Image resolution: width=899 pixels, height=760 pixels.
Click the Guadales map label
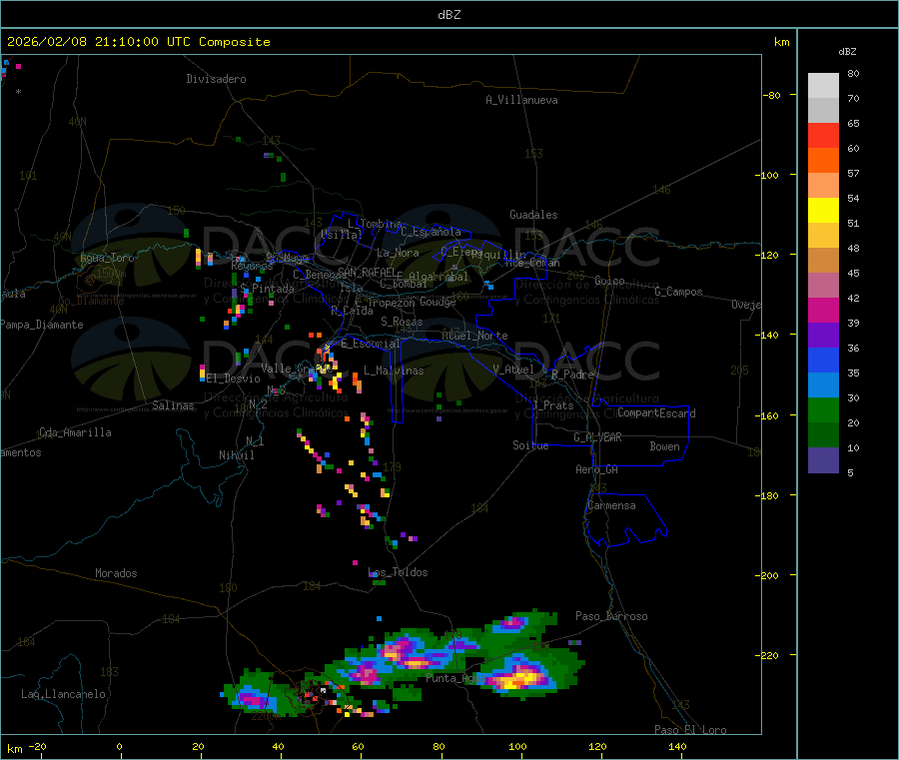coord(533,215)
